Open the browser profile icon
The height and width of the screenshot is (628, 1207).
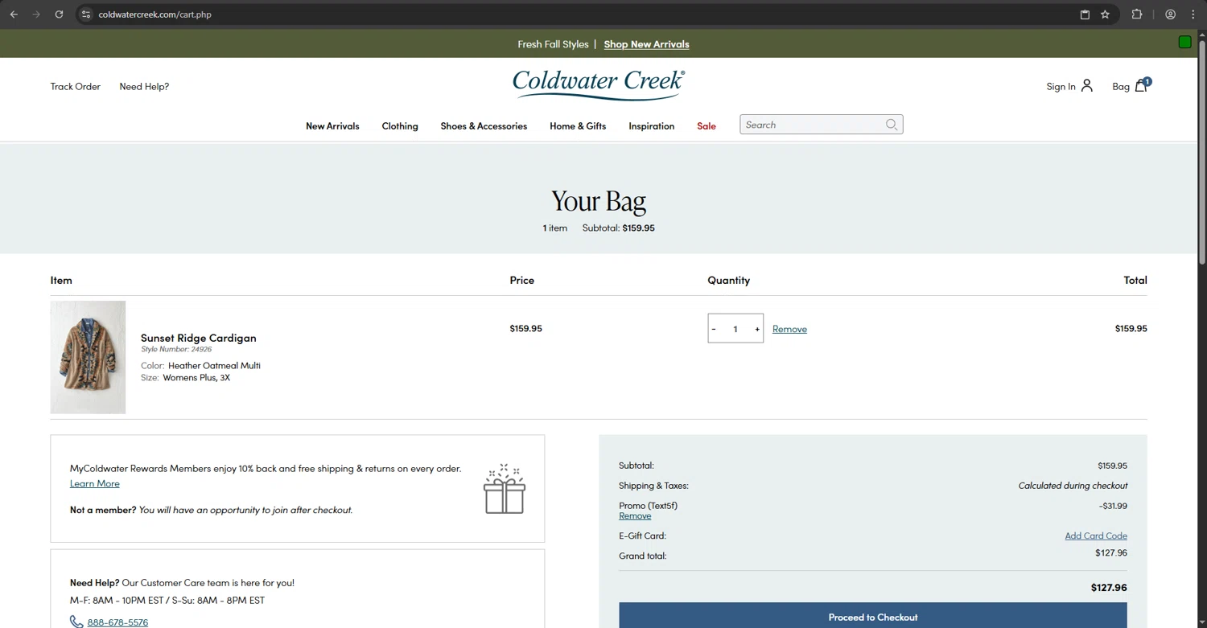point(1171,14)
